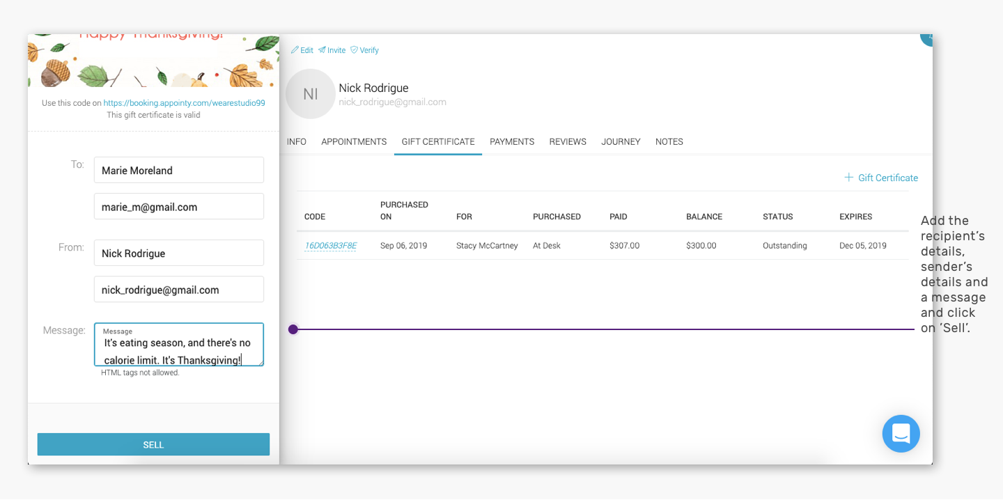Open the booking.appointy.com/wearestudio99 link
This screenshot has width=1003, height=500.
(x=185, y=103)
